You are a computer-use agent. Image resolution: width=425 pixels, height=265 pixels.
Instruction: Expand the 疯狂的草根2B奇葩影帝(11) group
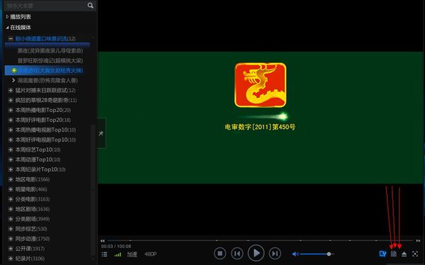11,101
